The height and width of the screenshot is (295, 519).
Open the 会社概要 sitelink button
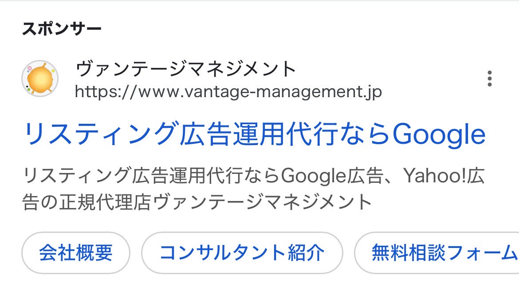(x=75, y=253)
